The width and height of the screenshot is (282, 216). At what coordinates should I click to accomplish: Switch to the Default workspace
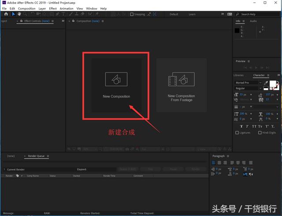174,14
